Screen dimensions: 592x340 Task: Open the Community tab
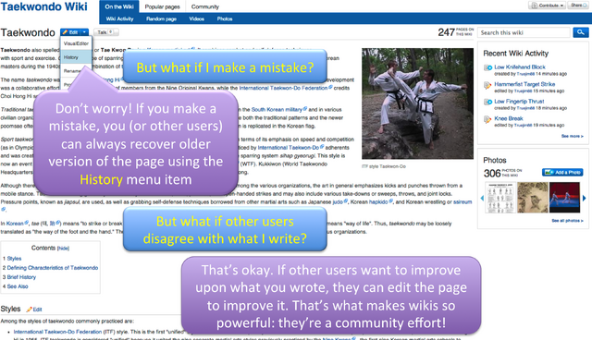tap(205, 6)
